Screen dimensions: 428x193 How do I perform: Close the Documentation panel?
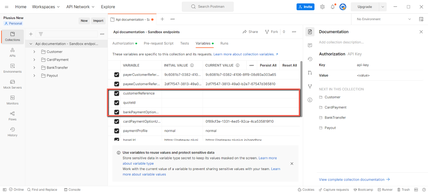click(421, 32)
